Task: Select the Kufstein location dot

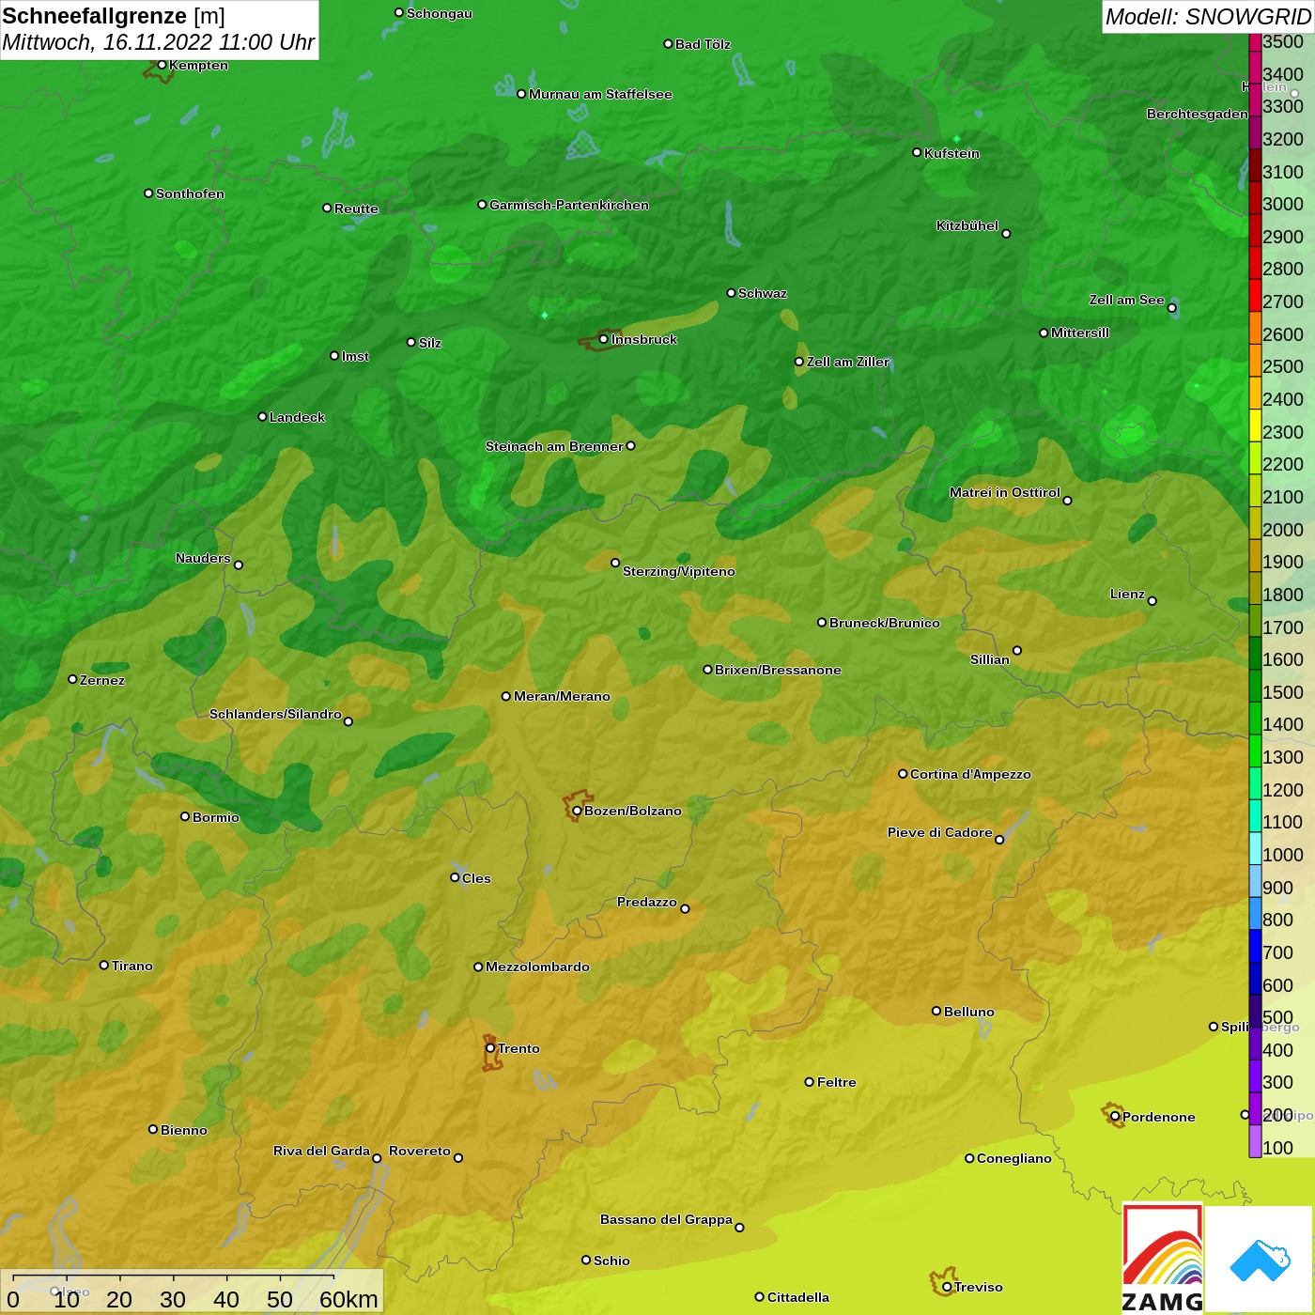Action: click(x=917, y=152)
